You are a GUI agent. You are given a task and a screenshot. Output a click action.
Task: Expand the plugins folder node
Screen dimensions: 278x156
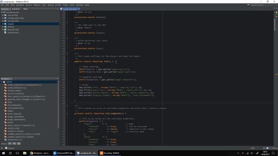pos(3,24)
